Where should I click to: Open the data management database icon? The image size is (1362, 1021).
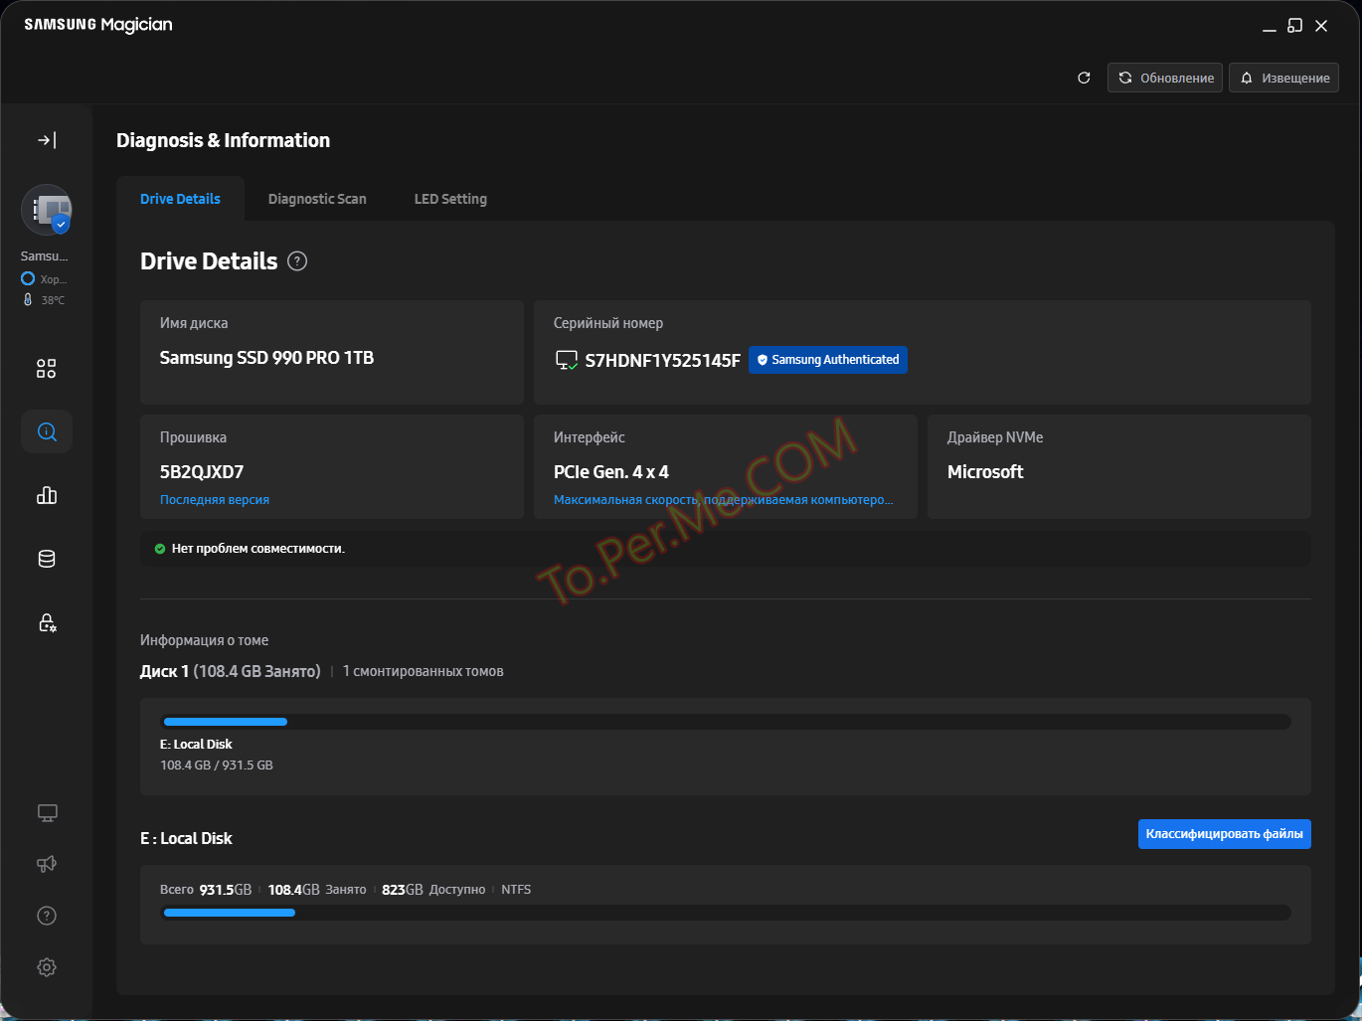[x=47, y=559]
